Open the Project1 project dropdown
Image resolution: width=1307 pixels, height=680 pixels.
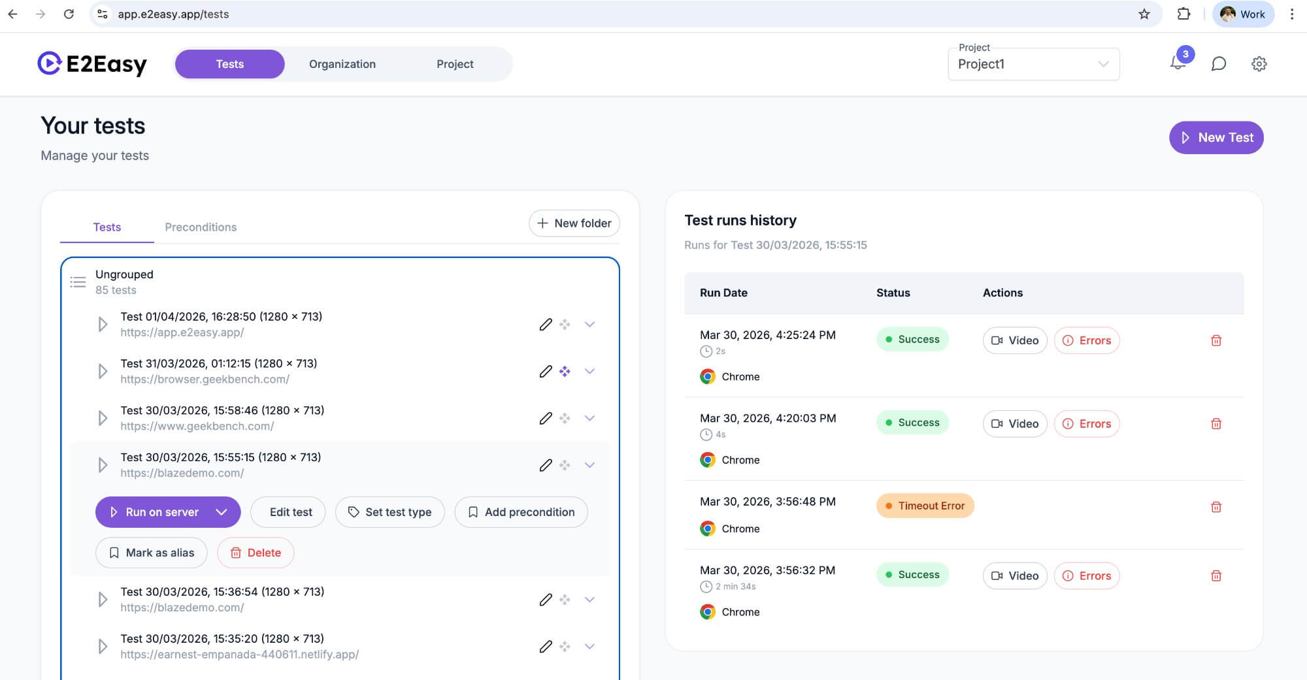(x=1033, y=64)
